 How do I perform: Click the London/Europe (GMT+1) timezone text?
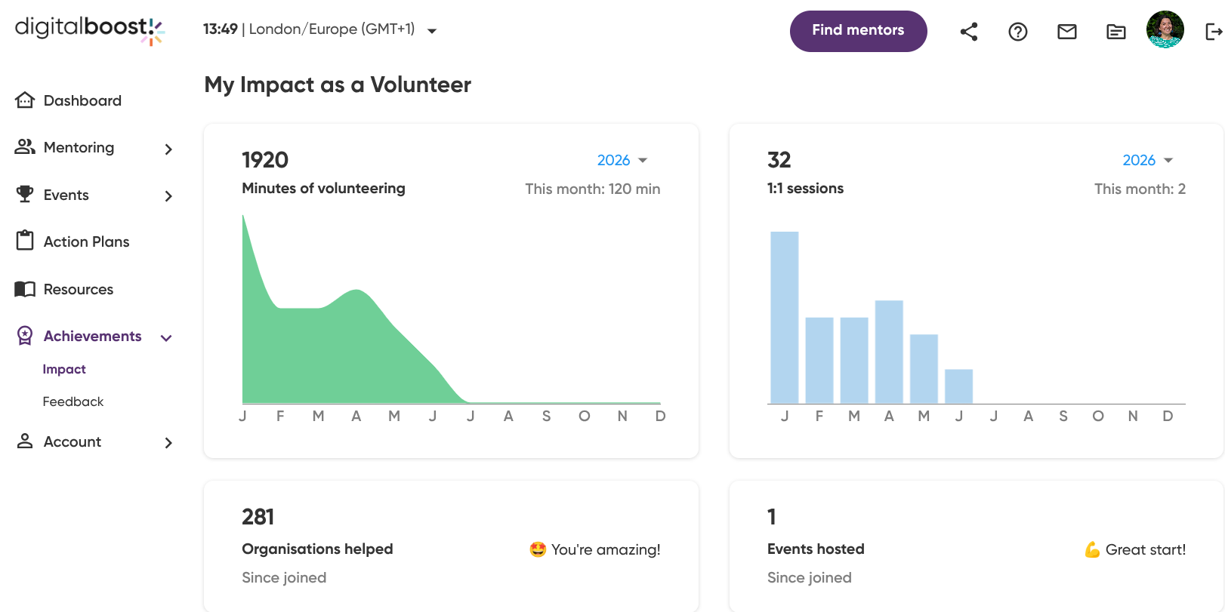332,29
